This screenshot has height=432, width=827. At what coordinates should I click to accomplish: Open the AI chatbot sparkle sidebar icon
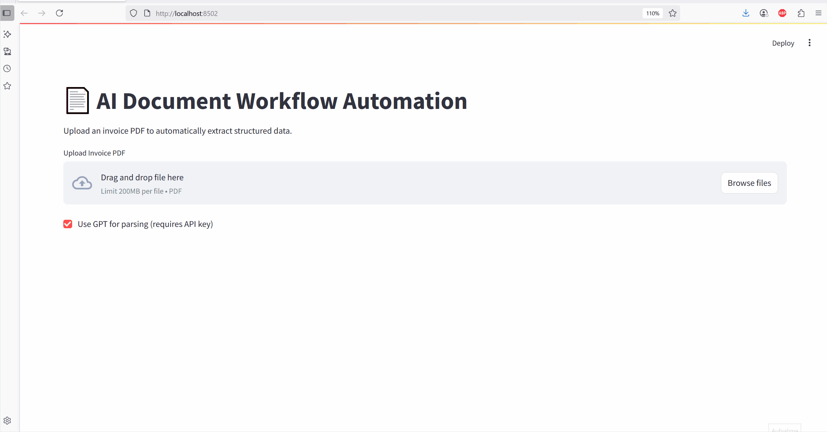pos(7,34)
